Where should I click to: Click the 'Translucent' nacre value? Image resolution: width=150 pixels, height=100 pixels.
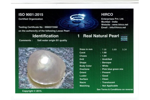[x=108, y=82]
